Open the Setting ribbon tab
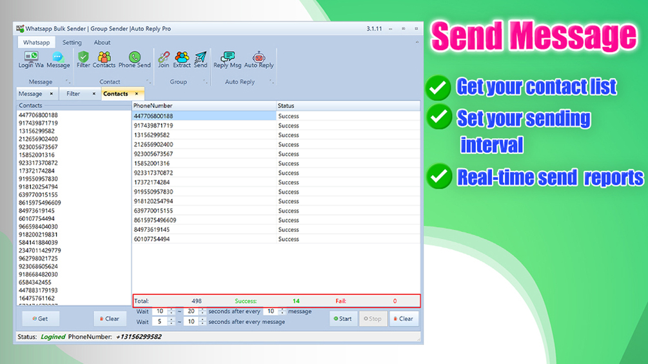Image resolution: width=648 pixels, height=364 pixels. (72, 42)
